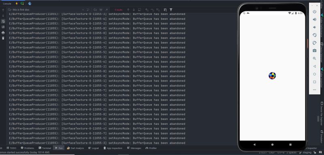Click the Flutter Hot Restart icon

pyautogui.click(x=22, y=4)
